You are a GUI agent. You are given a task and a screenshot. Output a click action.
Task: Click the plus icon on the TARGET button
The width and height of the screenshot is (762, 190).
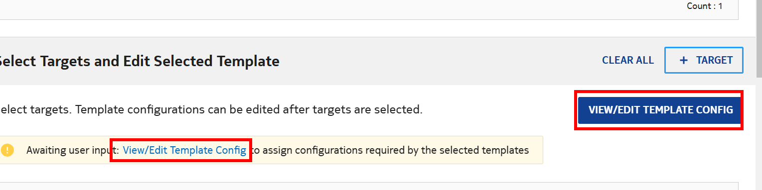[684, 60]
